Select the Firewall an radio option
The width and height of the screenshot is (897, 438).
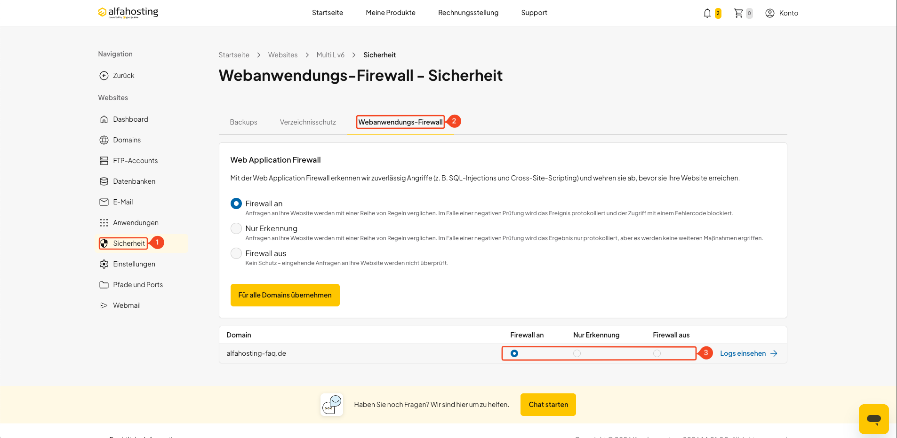point(236,203)
